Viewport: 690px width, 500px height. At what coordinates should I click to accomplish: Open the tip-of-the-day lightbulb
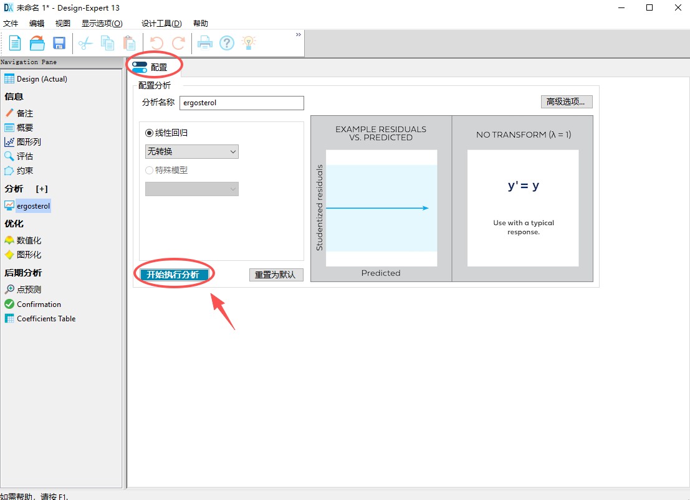pos(249,42)
